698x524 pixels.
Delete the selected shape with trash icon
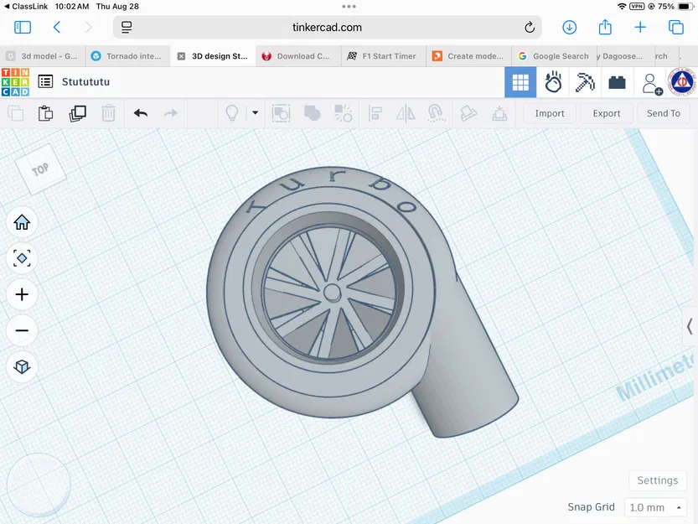[x=108, y=113]
